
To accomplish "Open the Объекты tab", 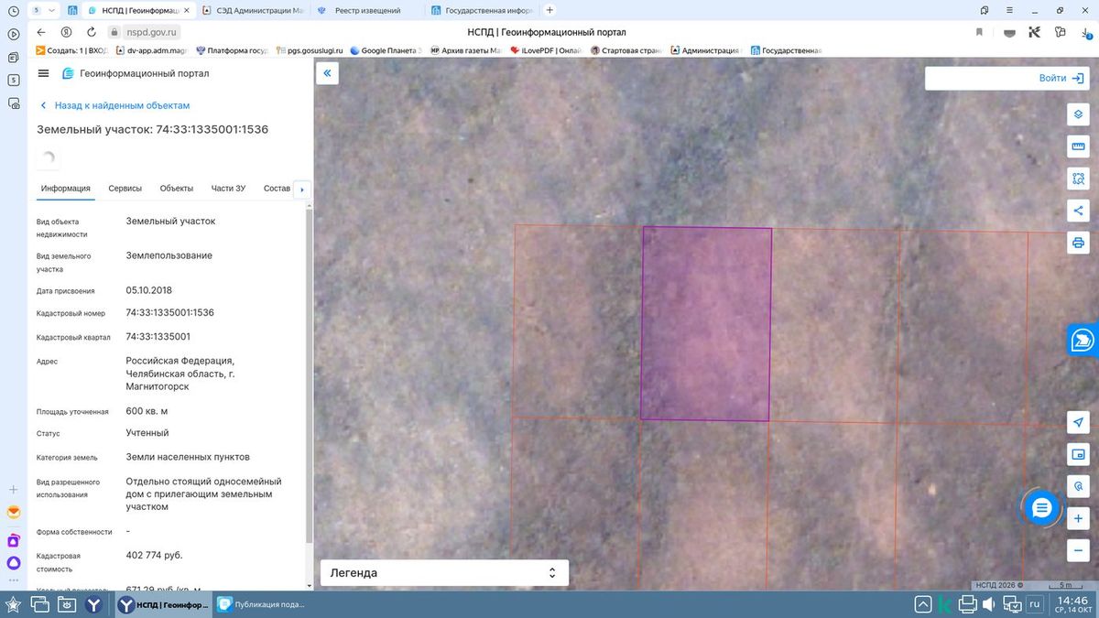I will tap(177, 189).
